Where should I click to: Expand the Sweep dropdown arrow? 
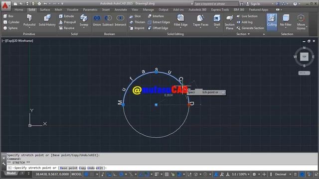coord(84,28)
